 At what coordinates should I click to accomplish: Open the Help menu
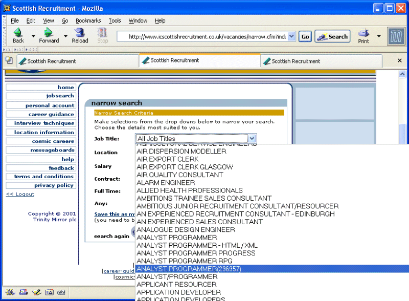coord(160,20)
